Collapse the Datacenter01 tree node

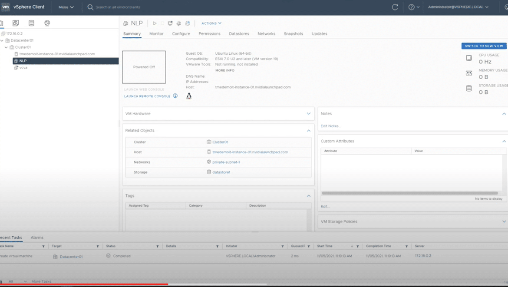coord(2,40)
